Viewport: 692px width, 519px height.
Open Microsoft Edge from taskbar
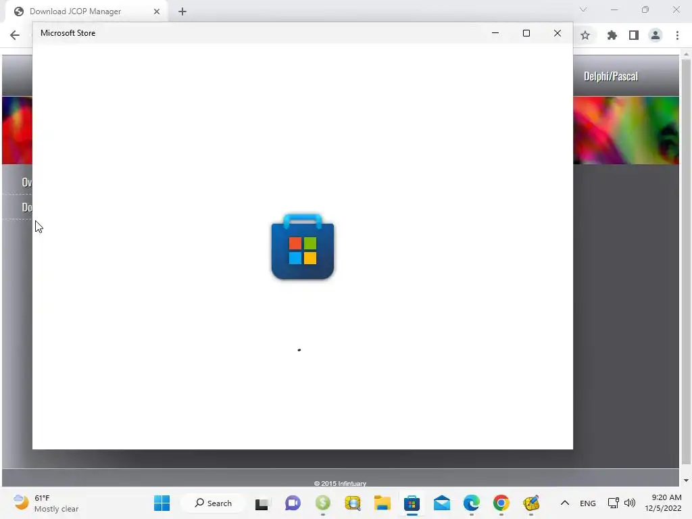pyautogui.click(x=471, y=503)
